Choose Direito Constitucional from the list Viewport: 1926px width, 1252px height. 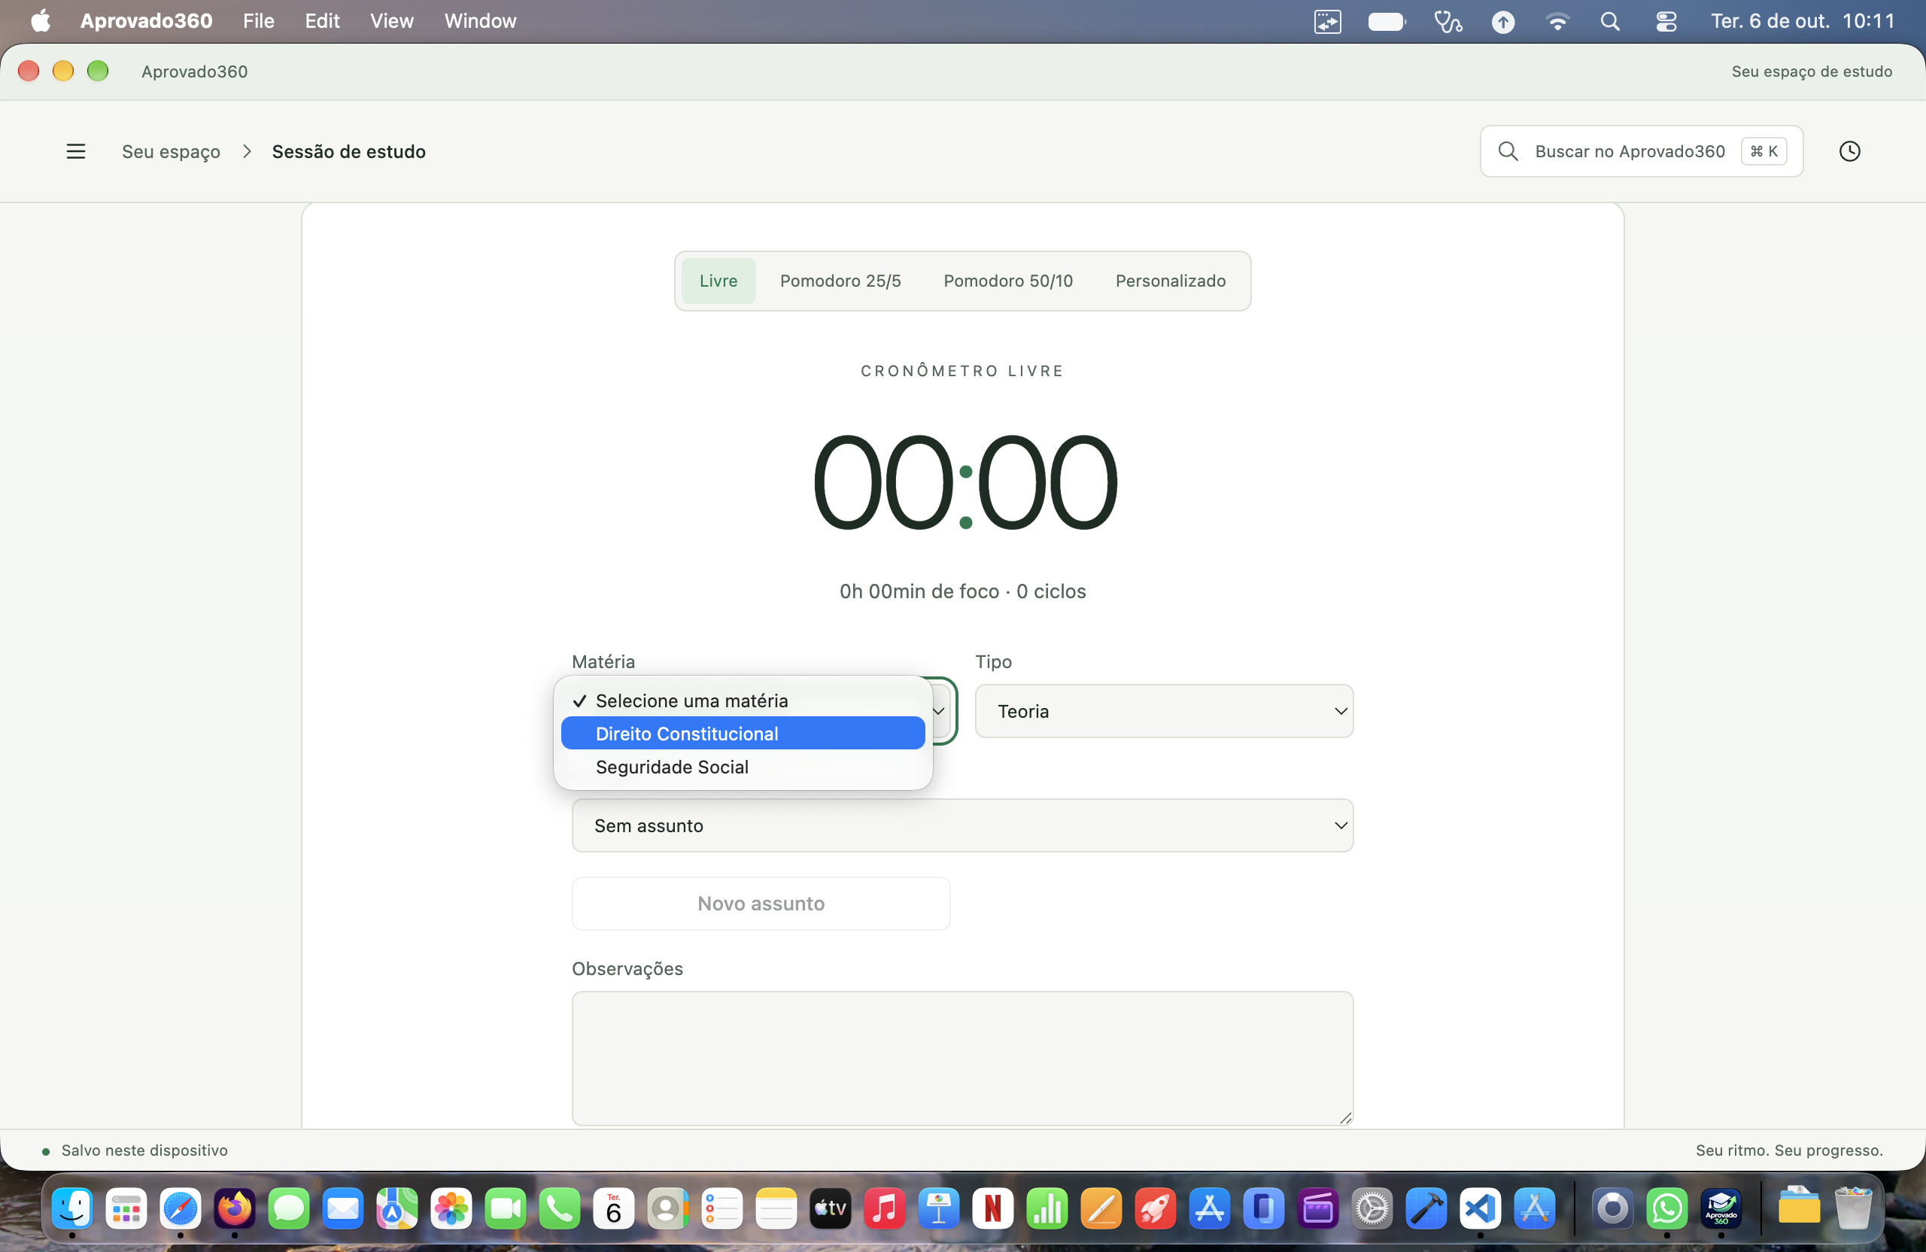(743, 734)
